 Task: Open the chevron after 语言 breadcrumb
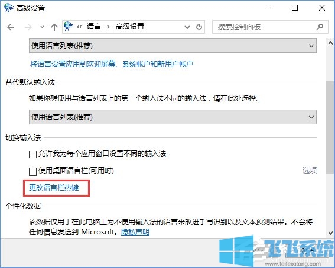[x=108, y=27]
